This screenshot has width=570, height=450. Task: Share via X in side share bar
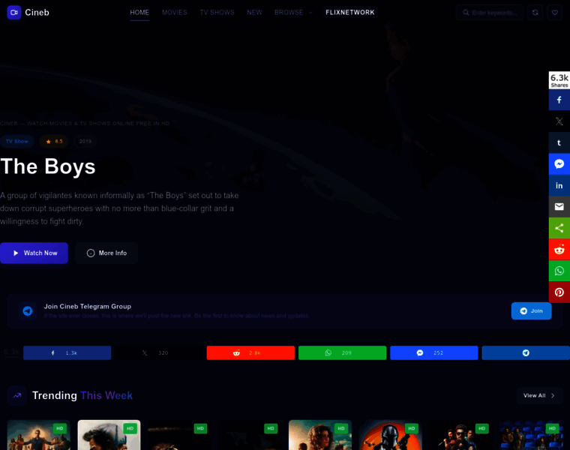[x=559, y=121]
